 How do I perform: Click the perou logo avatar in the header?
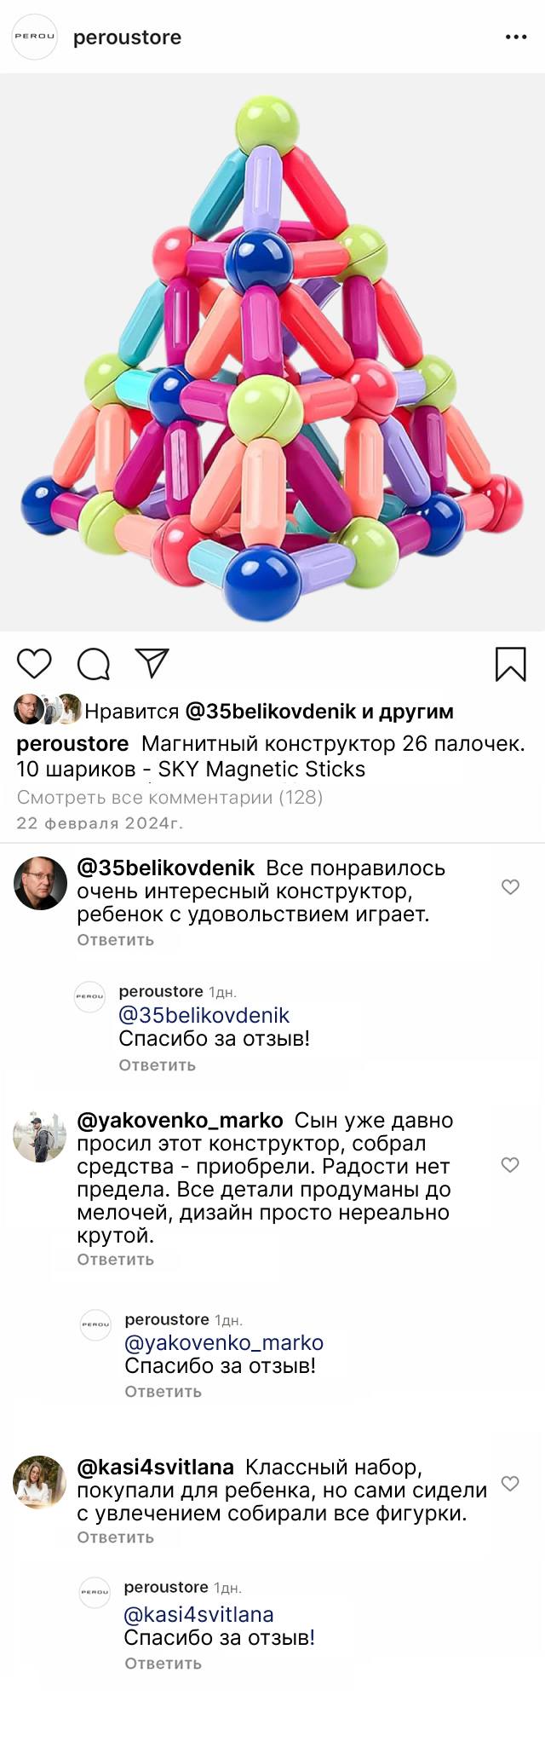pos(34,37)
